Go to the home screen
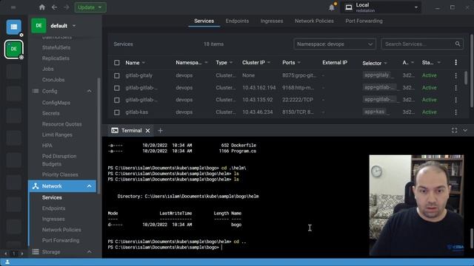Screen dimensions: 474x266 click(42, 7)
